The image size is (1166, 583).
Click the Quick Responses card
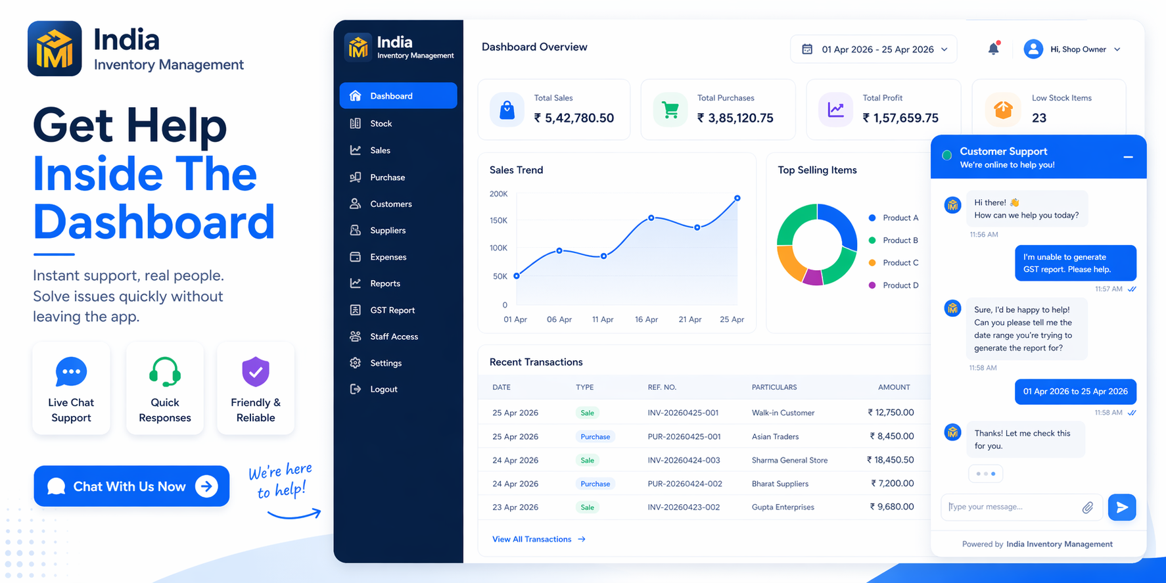(x=165, y=388)
